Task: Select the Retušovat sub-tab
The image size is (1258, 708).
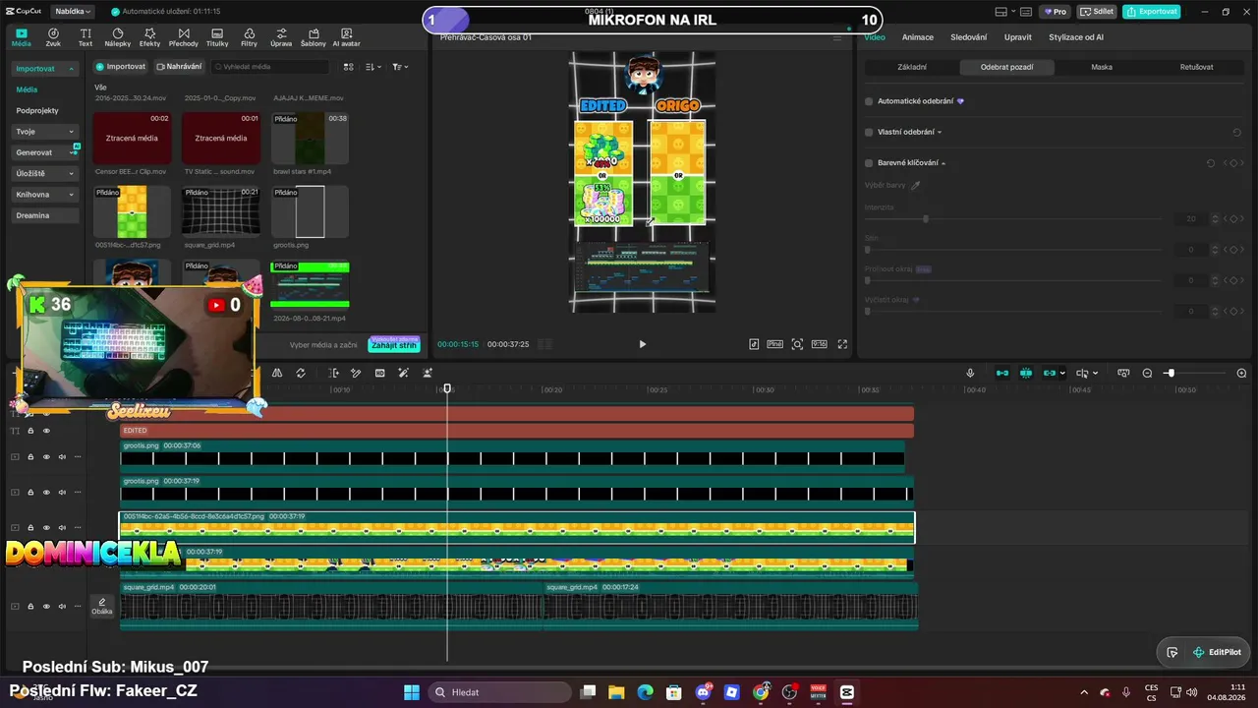Action: tap(1197, 67)
